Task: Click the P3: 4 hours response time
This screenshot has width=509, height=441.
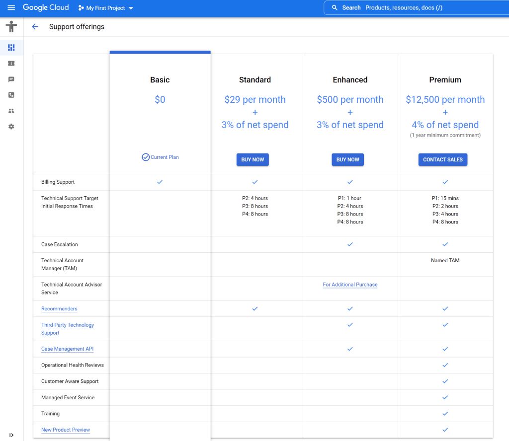Action: 445,214
